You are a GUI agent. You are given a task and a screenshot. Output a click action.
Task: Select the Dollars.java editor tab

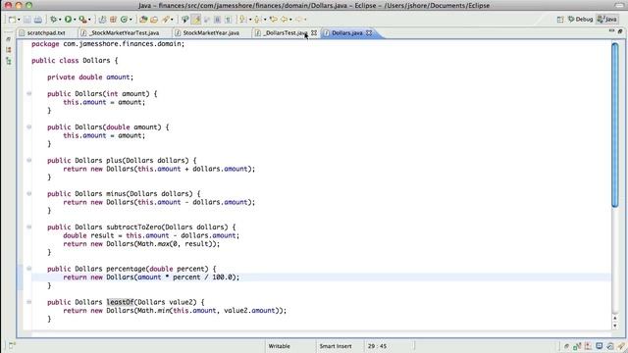(346, 32)
